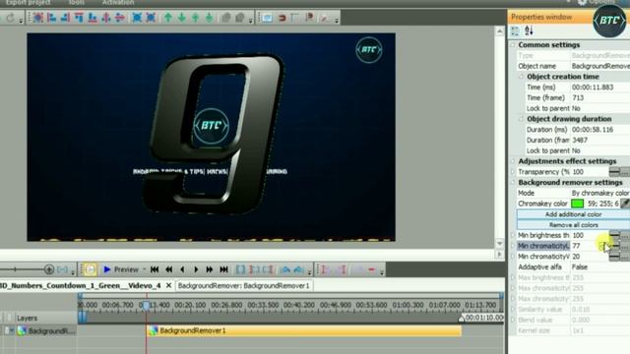Collapse the Background remover settings section
Image resolution: width=630 pixels, height=354 pixels.
coord(513,182)
